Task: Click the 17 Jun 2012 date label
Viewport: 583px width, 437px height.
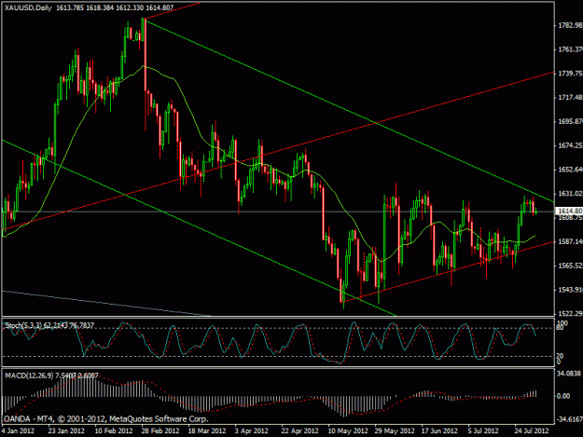Action: [x=440, y=431]
